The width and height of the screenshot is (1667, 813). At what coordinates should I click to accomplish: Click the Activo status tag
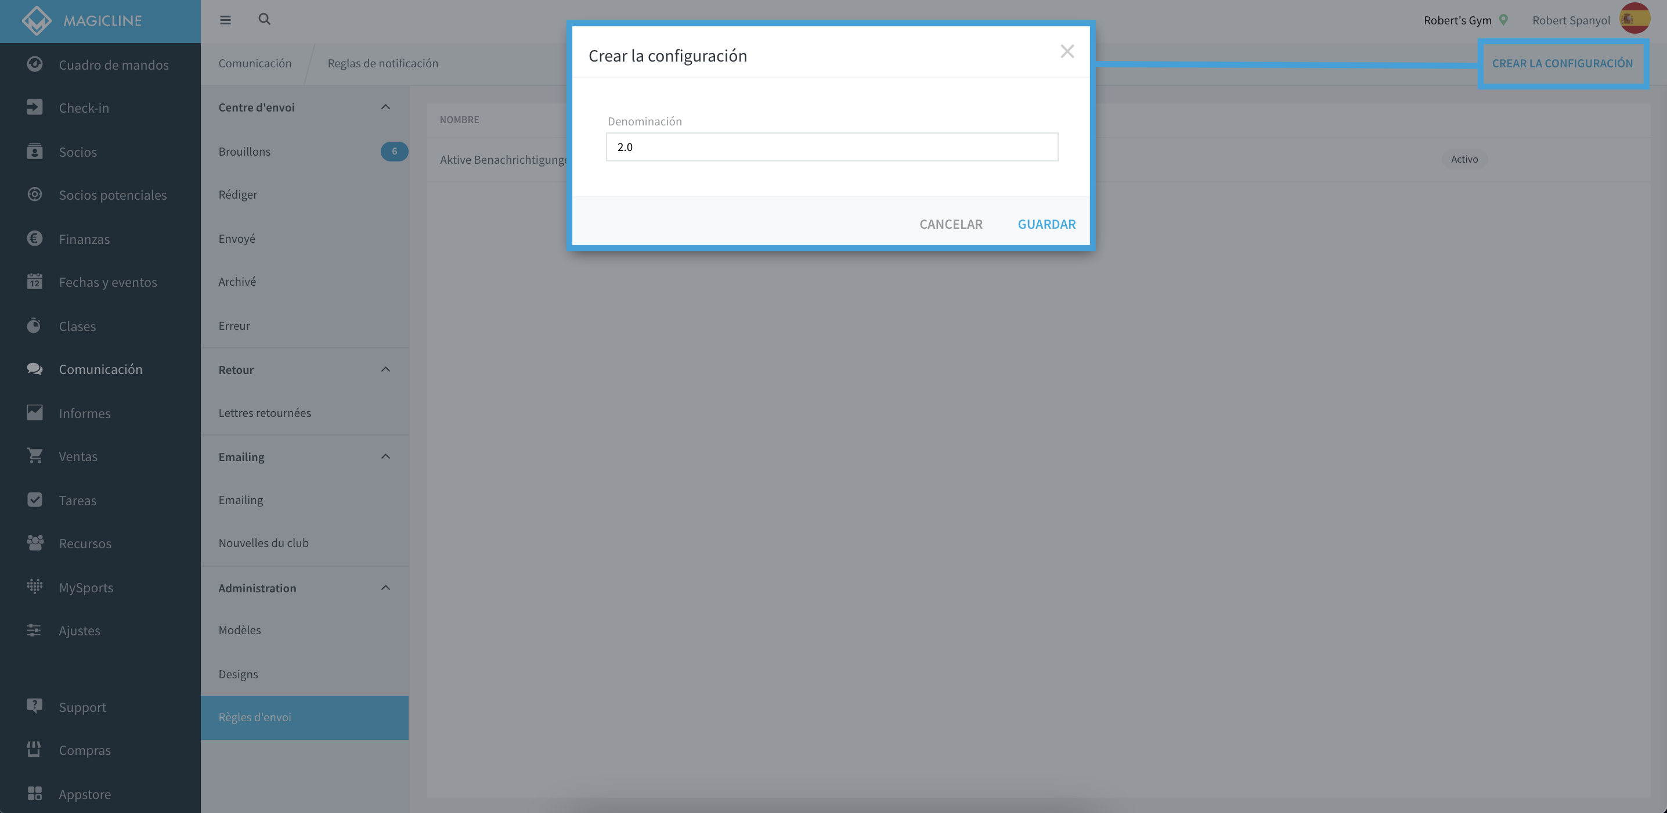click(x=1464, y=159)
